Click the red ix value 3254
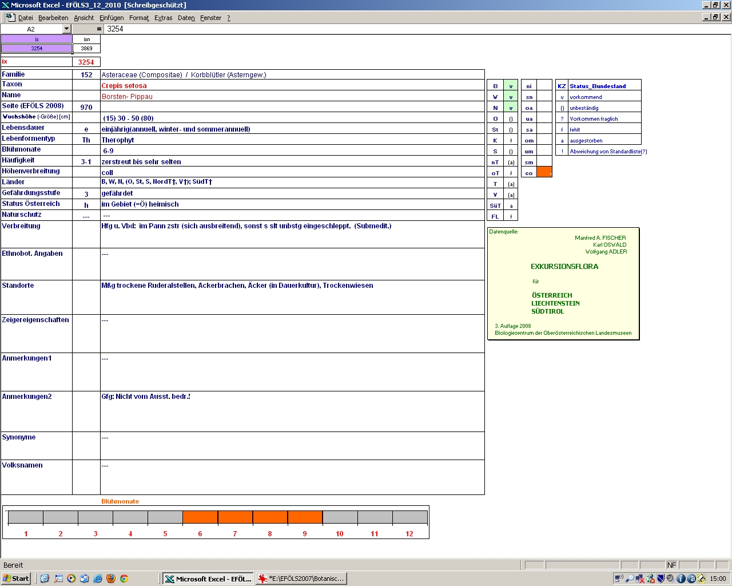Image resolution: width=732 pixels, height=586 pixels. [x=86, y=62]
